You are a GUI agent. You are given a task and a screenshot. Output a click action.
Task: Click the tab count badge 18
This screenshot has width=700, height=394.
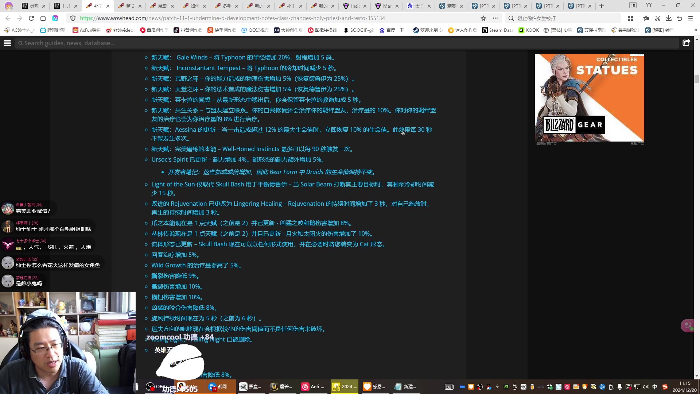[x=633, y=5]
